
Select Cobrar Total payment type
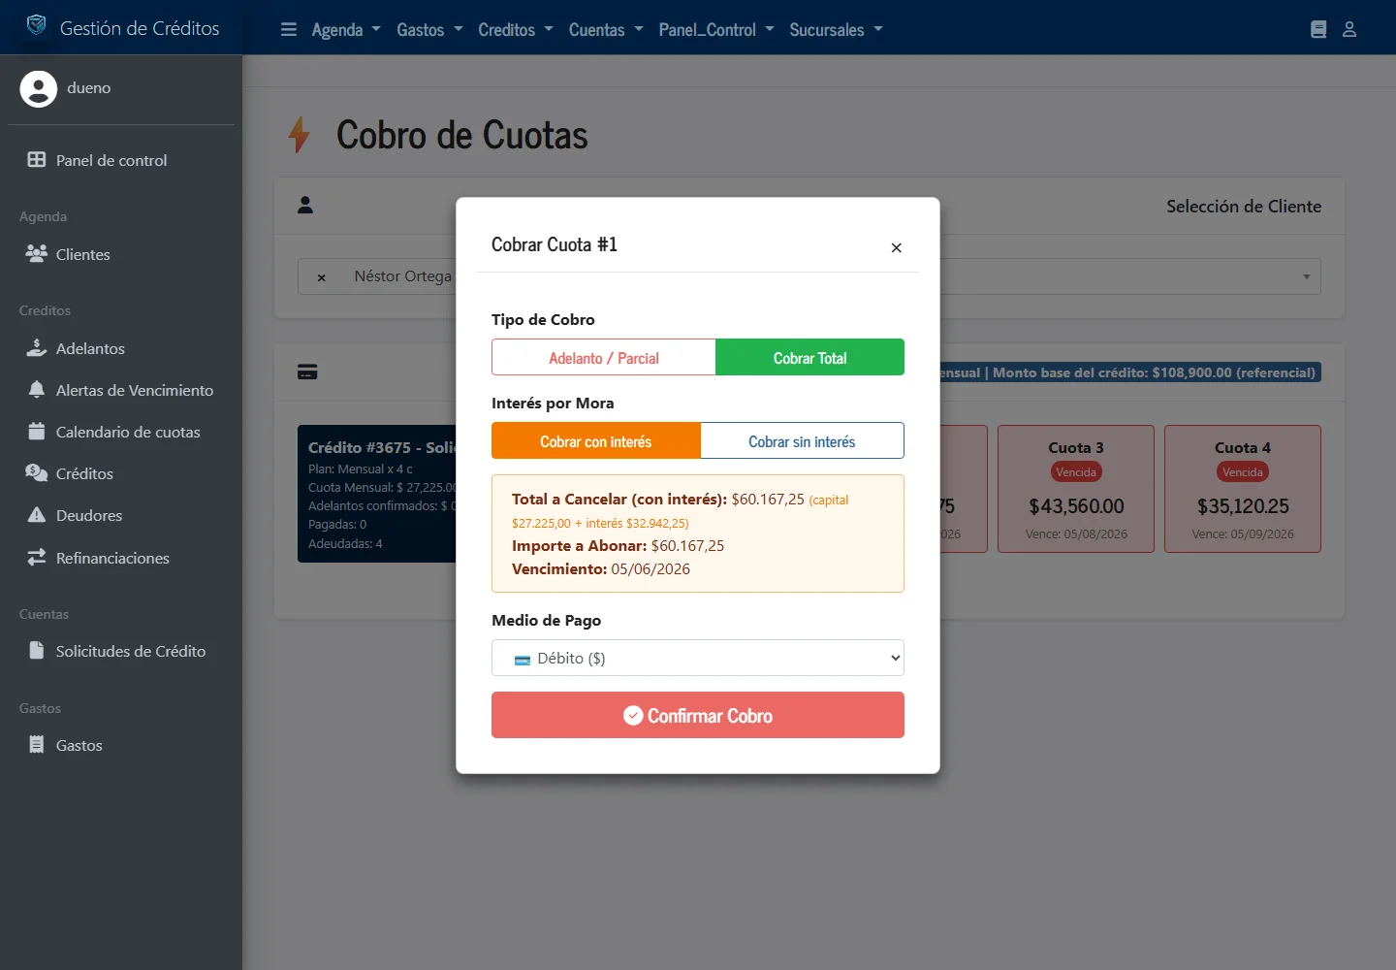[x=809, y=358]
